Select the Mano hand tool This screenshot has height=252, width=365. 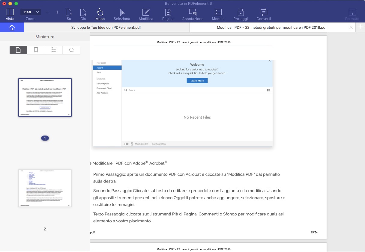point(100,14)
